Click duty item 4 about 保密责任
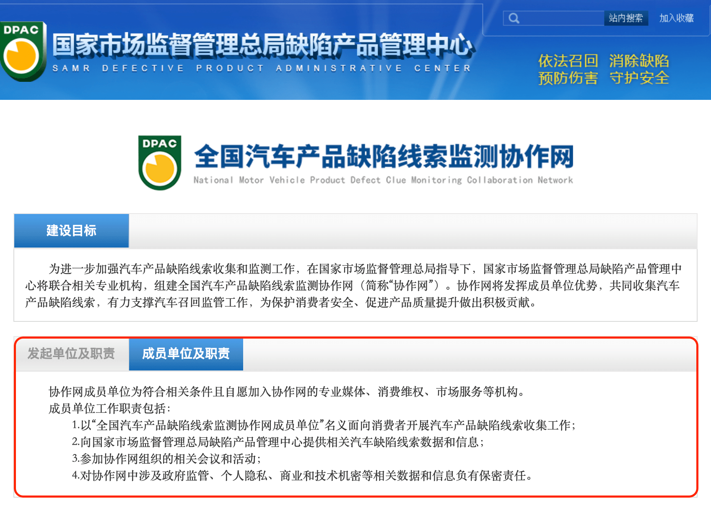The width and height of the screenshot is (711, 506). pyautogui.click(x=302, y=475)
